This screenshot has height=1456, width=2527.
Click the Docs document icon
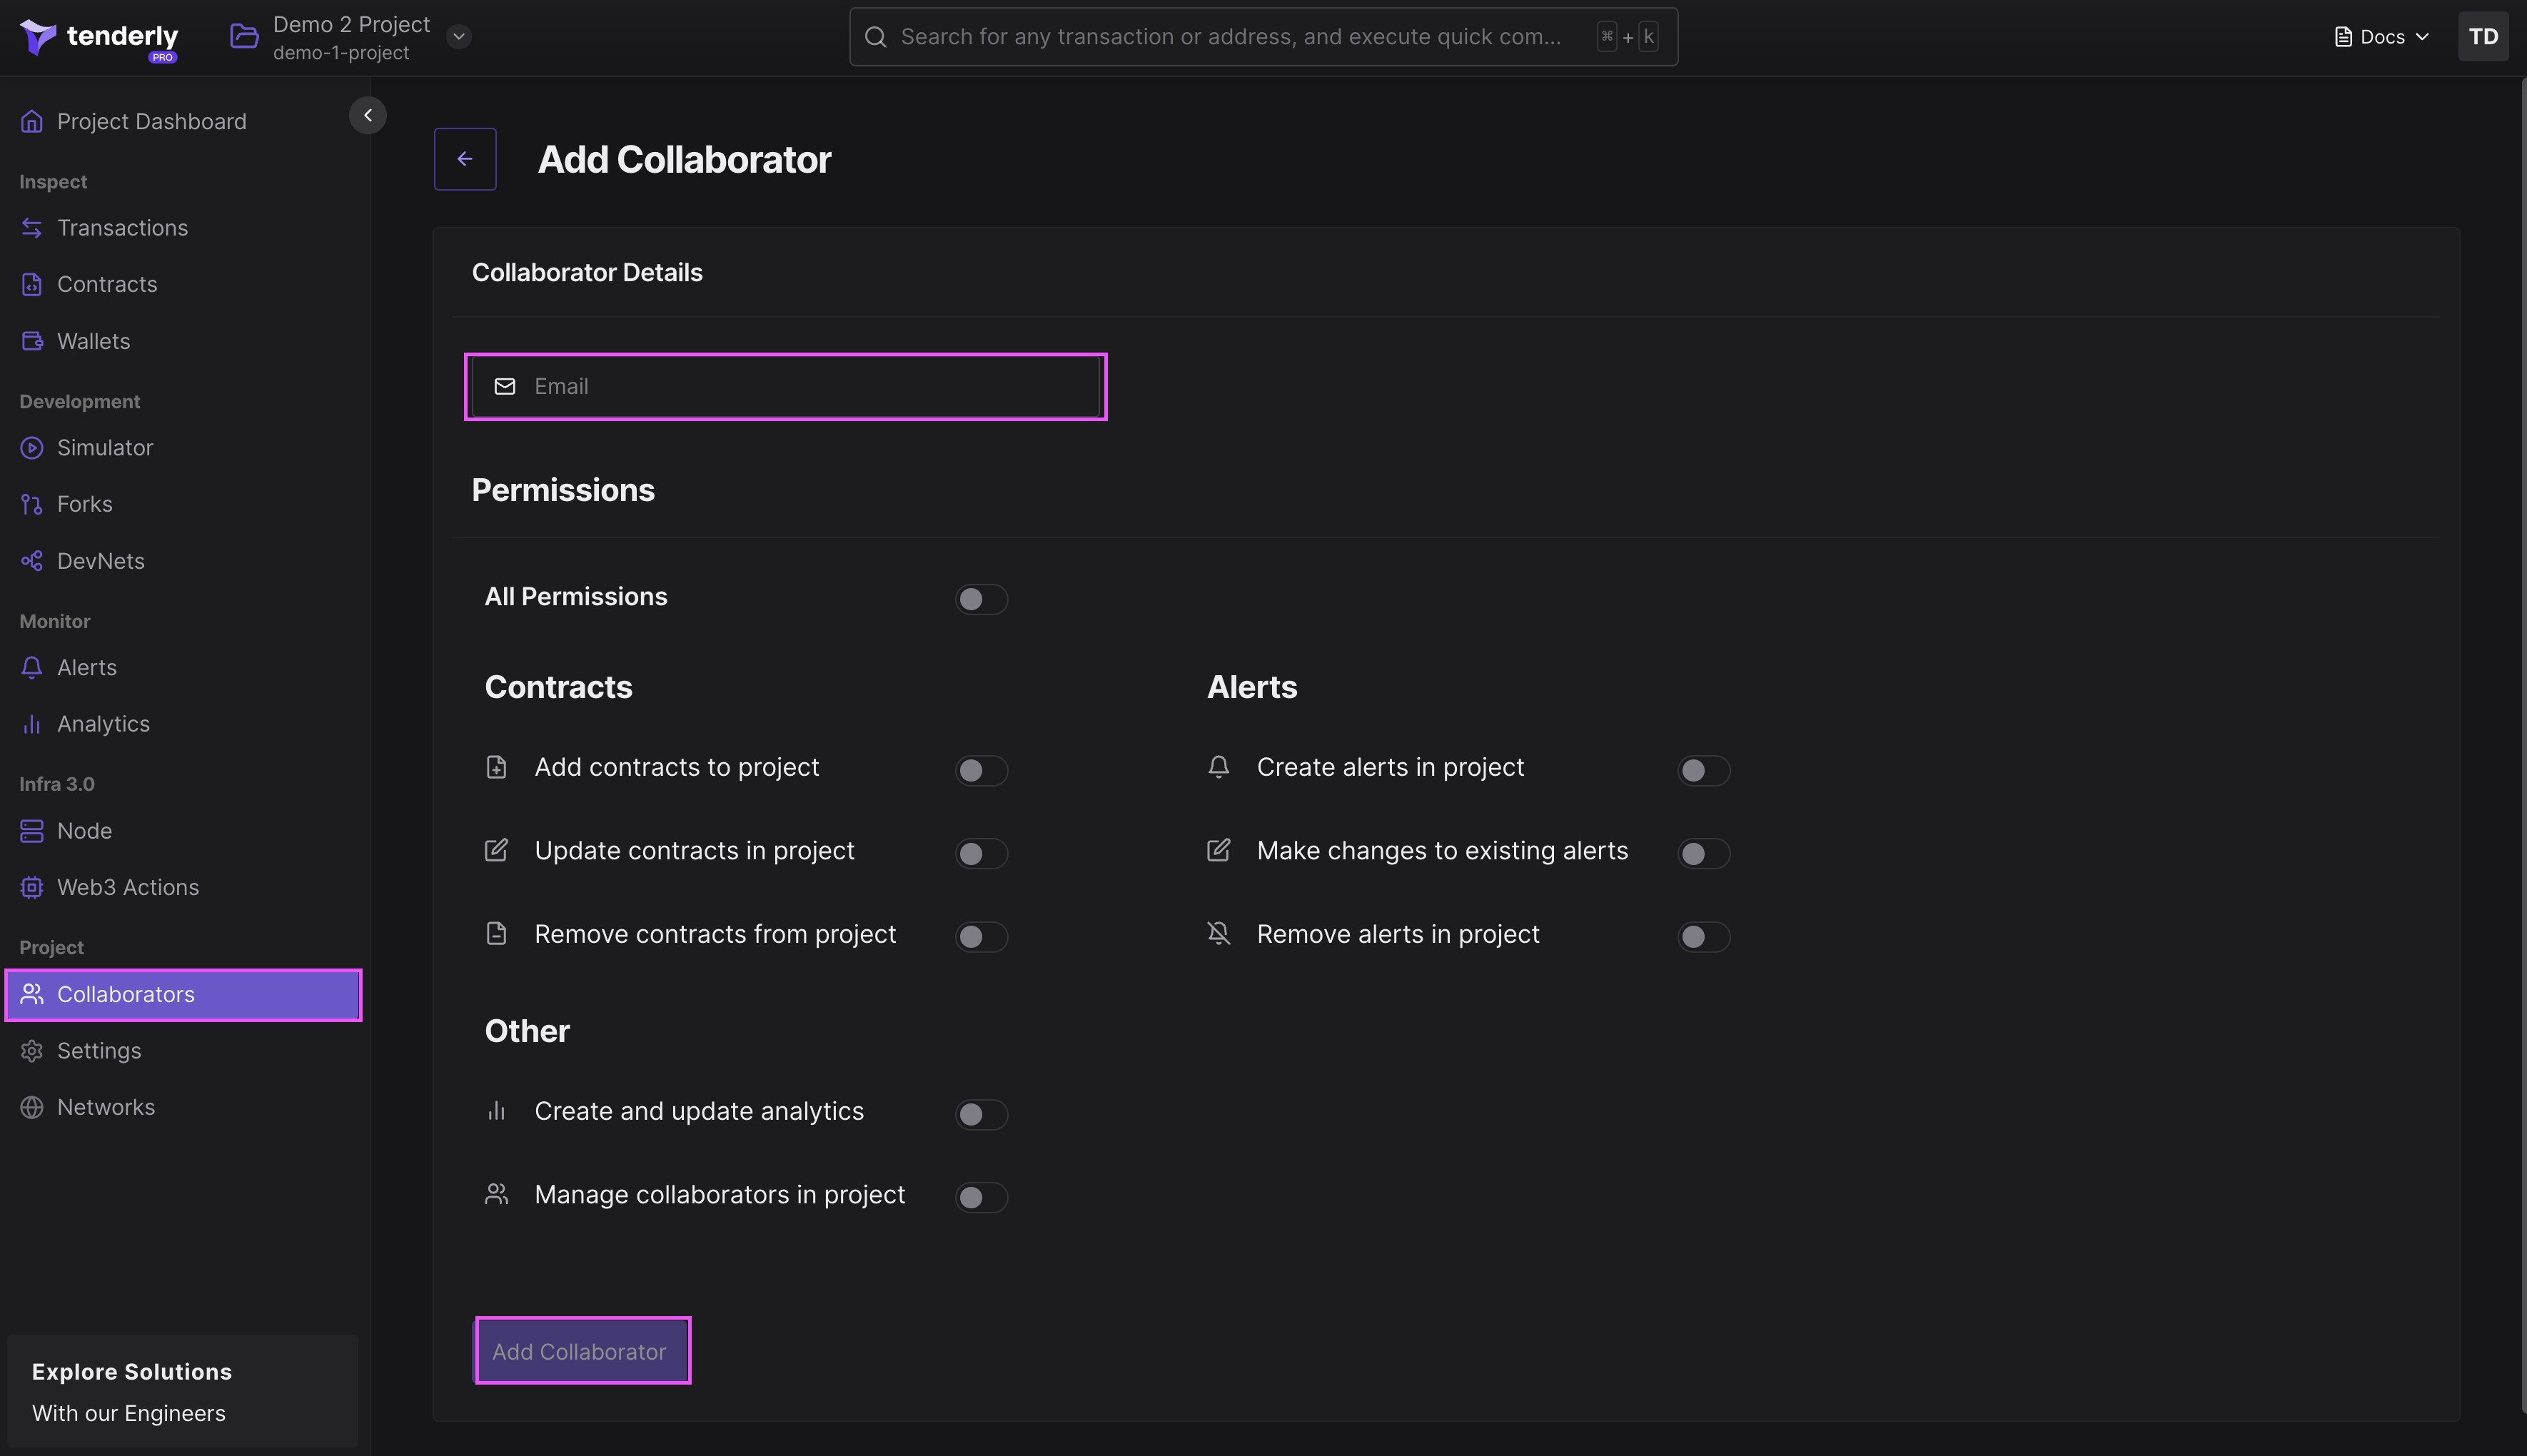click(x=2343, y=37)
